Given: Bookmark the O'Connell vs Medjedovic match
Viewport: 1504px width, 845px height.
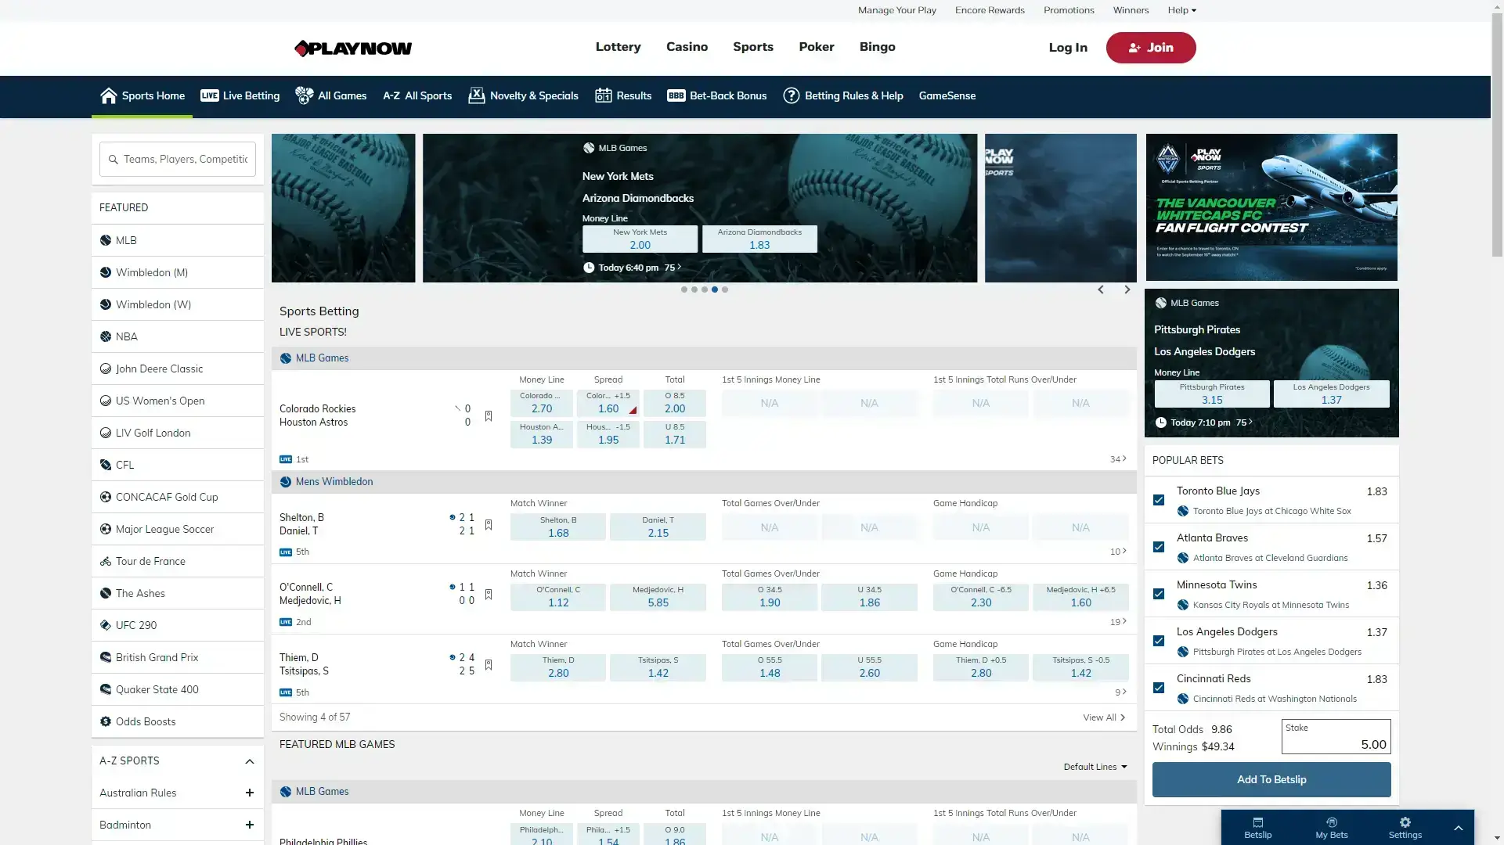Looking at the screenshot, I should (x=489, y=595).
